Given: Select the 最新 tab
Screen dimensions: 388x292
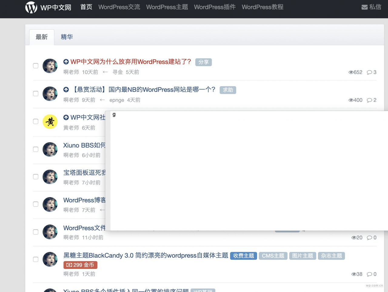Looking at the screenshot, I should click(42, 37).
